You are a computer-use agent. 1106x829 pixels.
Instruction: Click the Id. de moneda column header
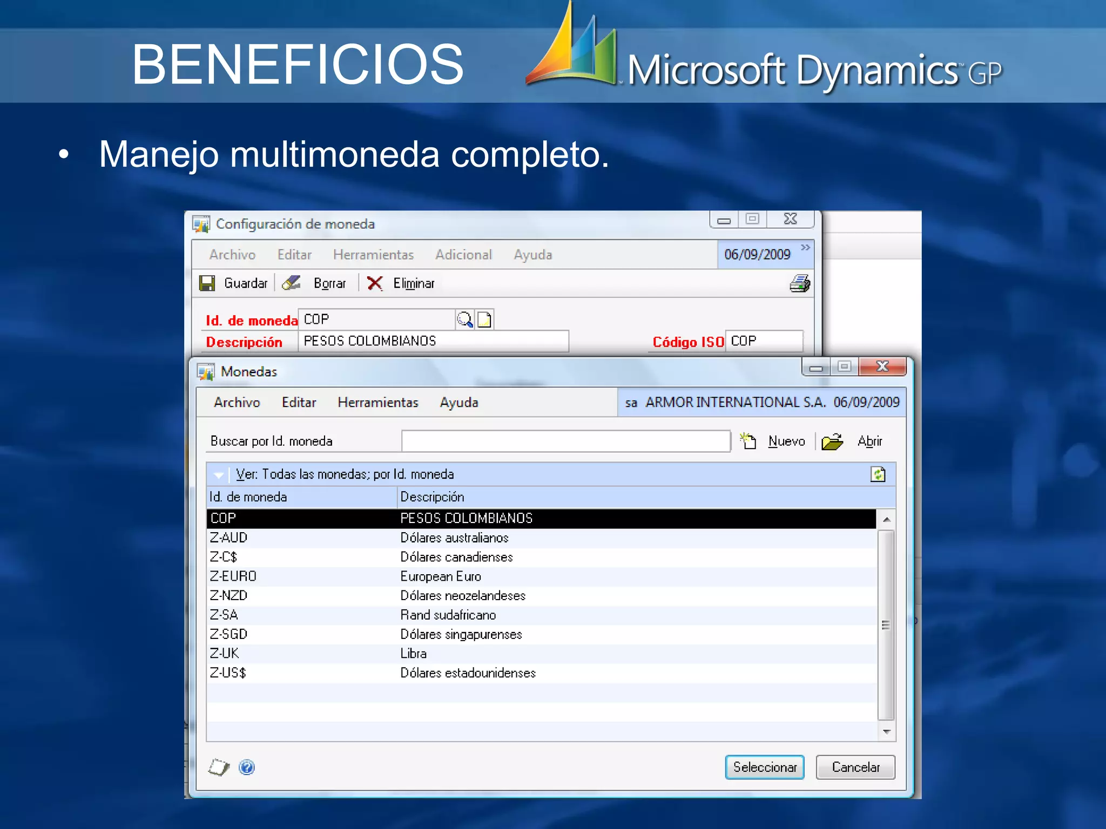[302, 497]
